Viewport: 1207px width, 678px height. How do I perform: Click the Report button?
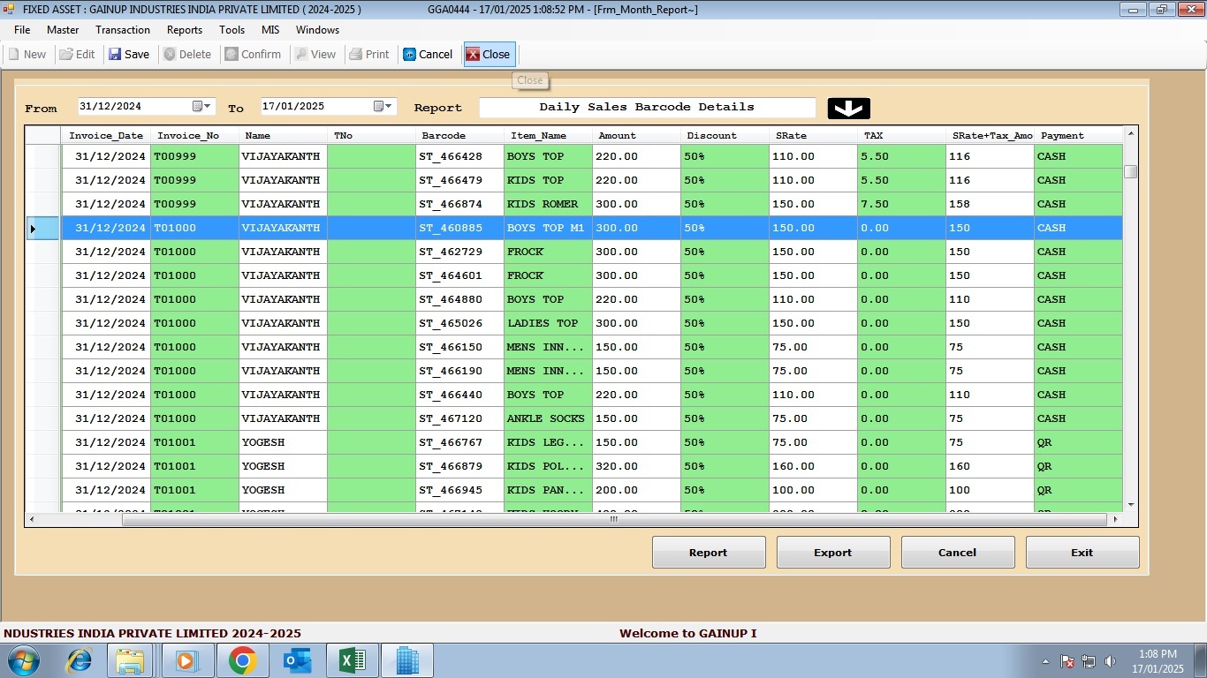tap(709, 553)
